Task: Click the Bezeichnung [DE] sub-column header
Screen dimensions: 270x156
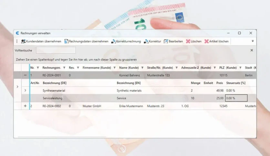Action: 55,83
